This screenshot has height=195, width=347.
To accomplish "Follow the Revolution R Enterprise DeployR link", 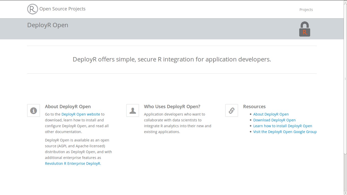I will click(x=73, y=164).
